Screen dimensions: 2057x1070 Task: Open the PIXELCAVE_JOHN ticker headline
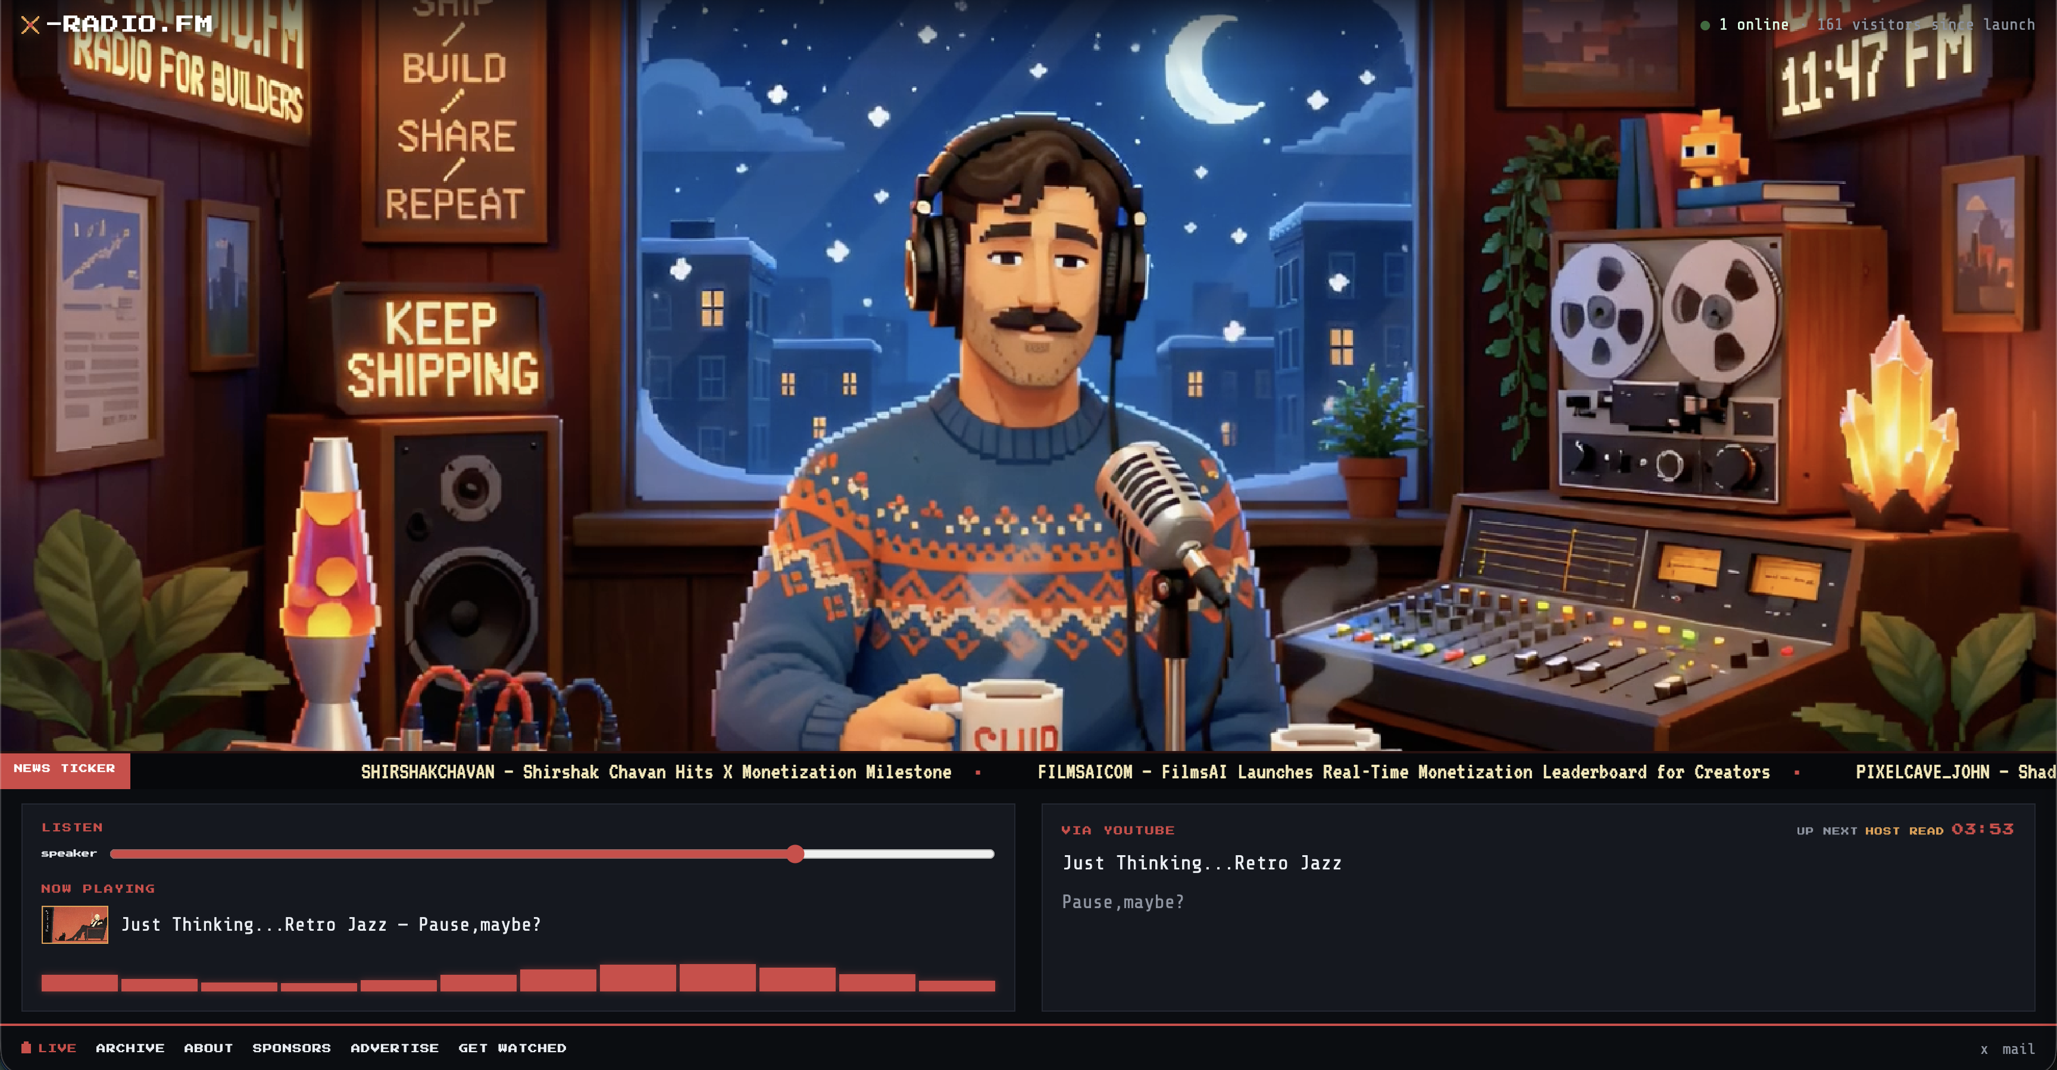pyautogui.click(x=1956, y=772)
